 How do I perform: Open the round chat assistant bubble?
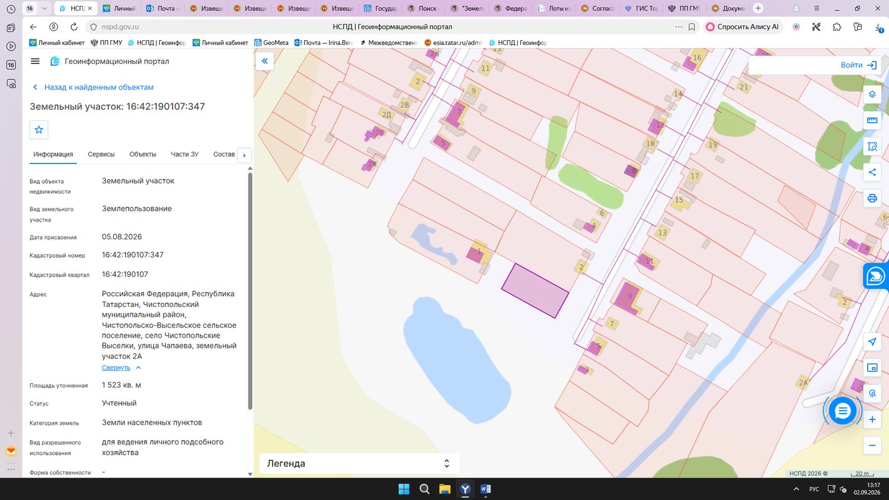point(842,411)
